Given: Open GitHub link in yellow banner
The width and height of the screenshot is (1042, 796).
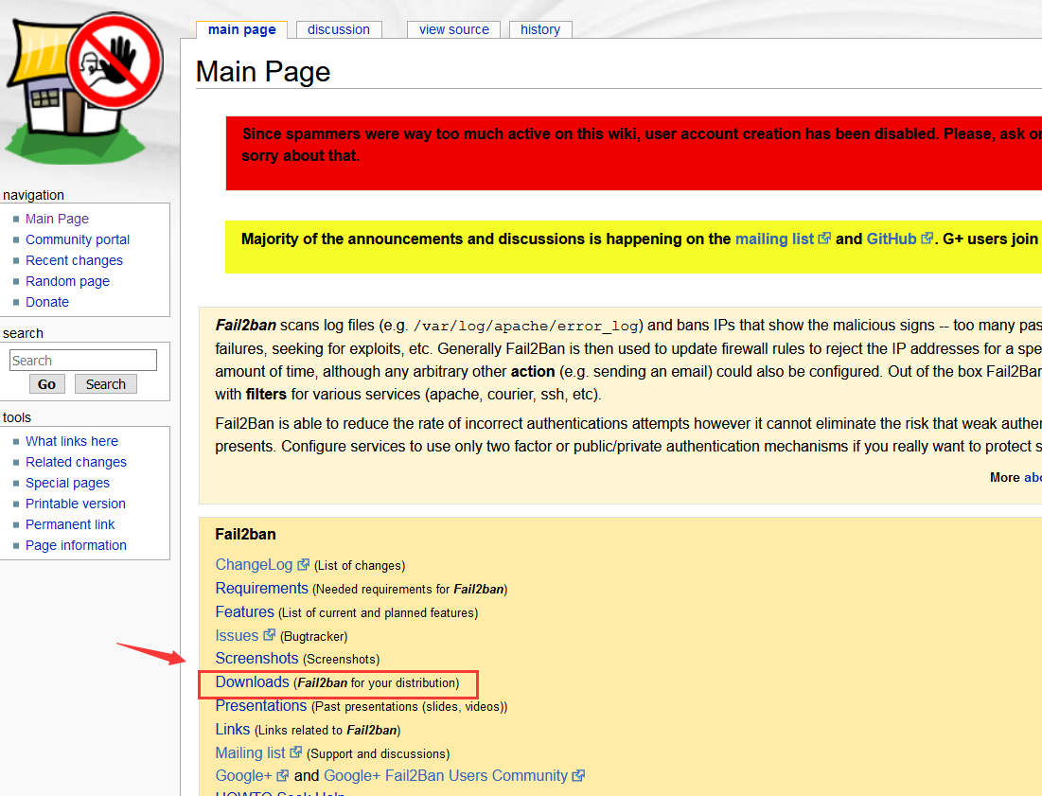Looking at the screenshot, I should point(892,239).
